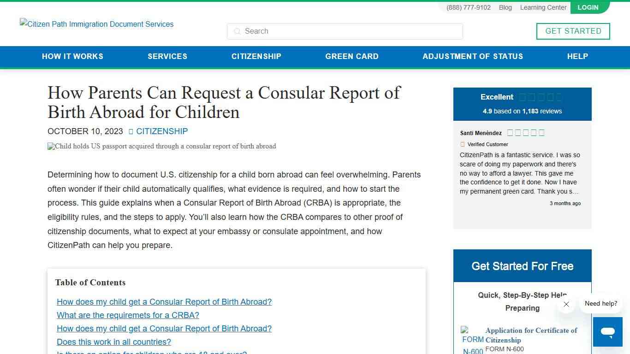Select HOW IT WORKS in the navigation

72,56
